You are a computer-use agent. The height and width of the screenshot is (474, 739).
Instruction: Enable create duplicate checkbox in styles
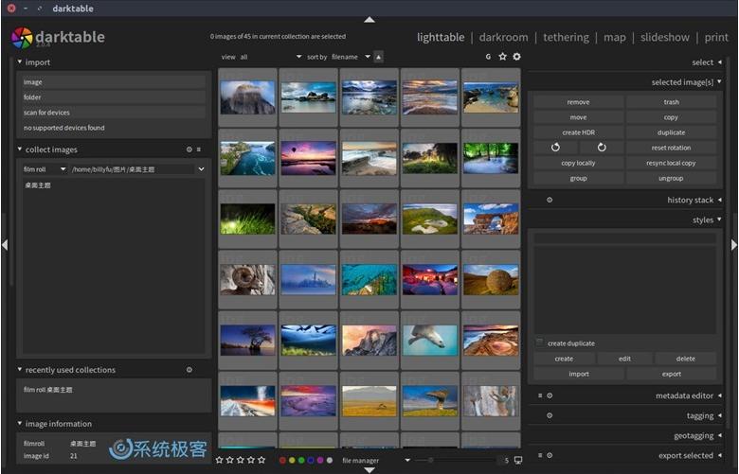540,343
